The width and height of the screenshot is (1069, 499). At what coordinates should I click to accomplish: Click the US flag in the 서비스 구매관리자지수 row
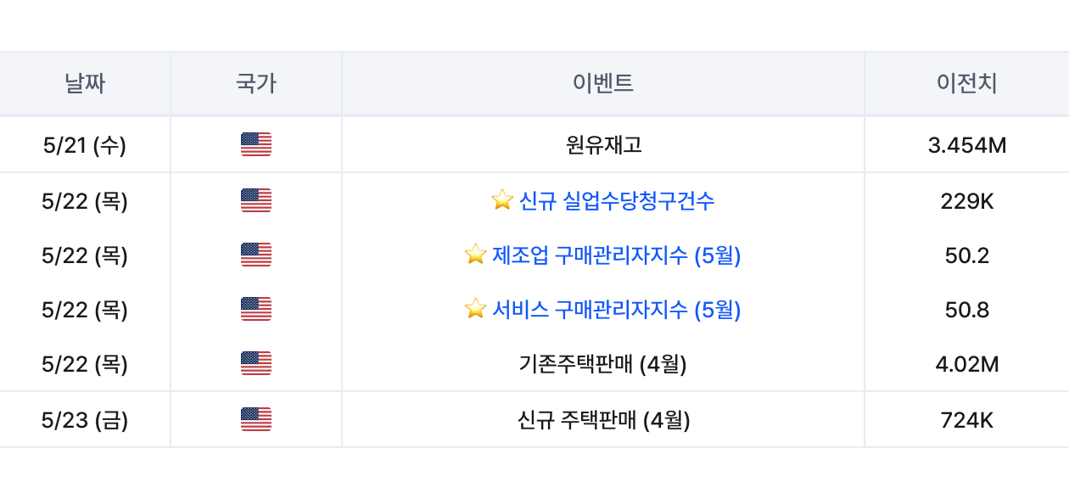[x=256, y=310]
